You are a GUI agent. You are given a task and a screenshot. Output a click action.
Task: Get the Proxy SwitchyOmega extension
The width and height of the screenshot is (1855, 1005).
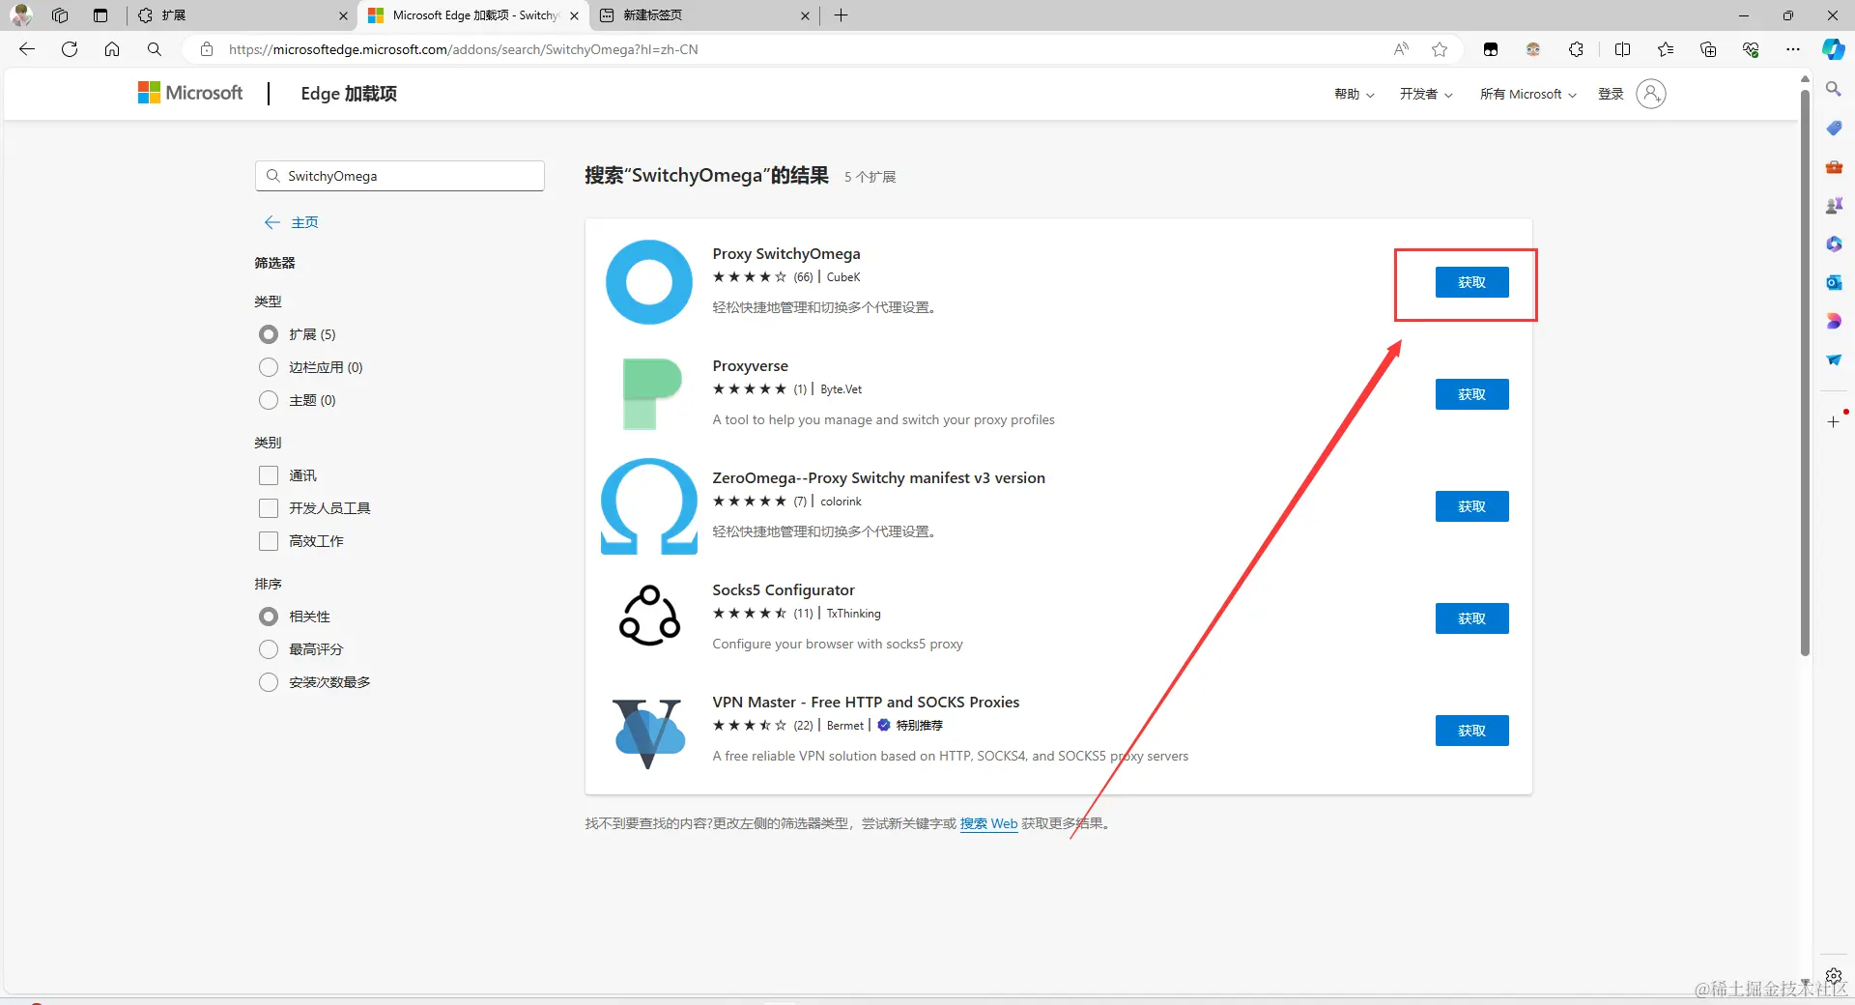[1471, 282]
